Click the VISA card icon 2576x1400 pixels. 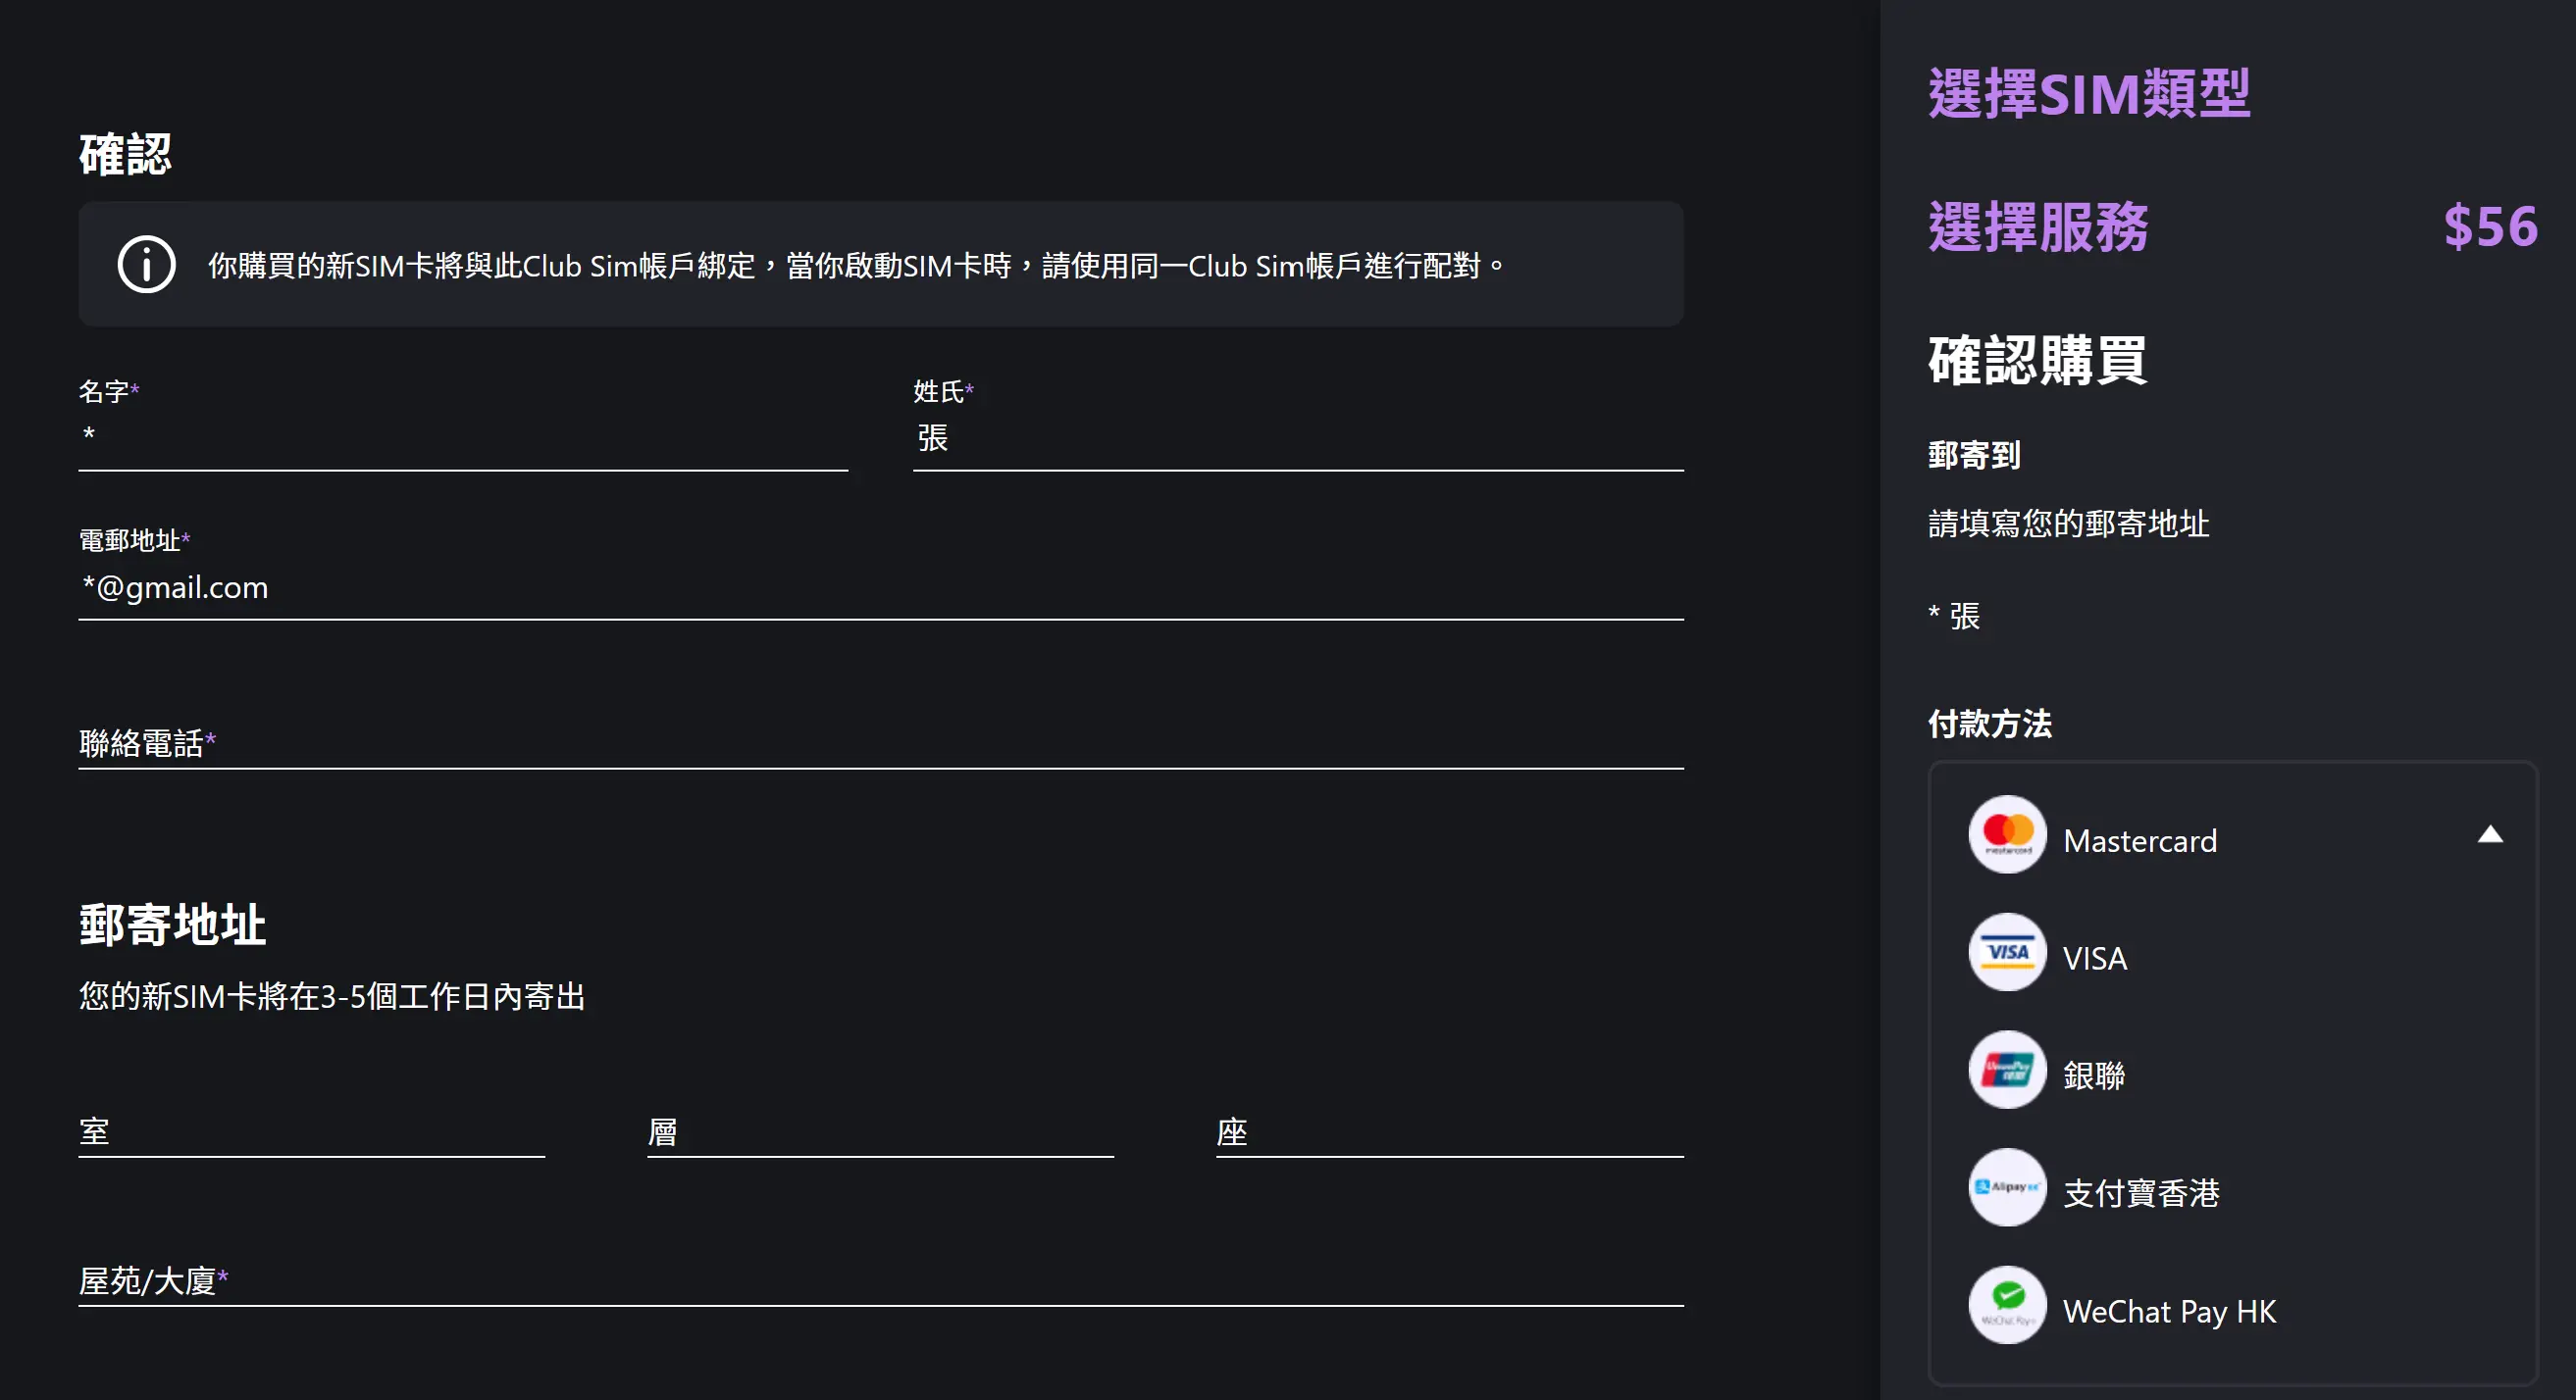pyautogui.click(x=2006, y=952)
